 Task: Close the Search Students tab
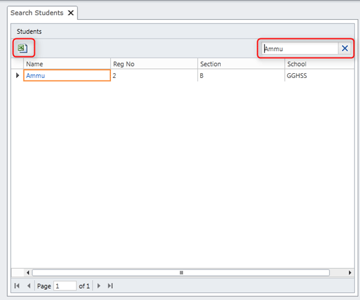(x=71, y=13)
